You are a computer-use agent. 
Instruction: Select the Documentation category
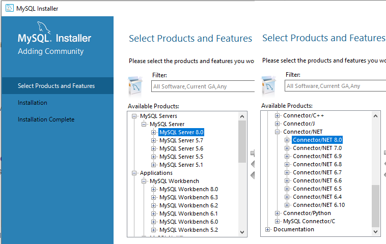294,229
